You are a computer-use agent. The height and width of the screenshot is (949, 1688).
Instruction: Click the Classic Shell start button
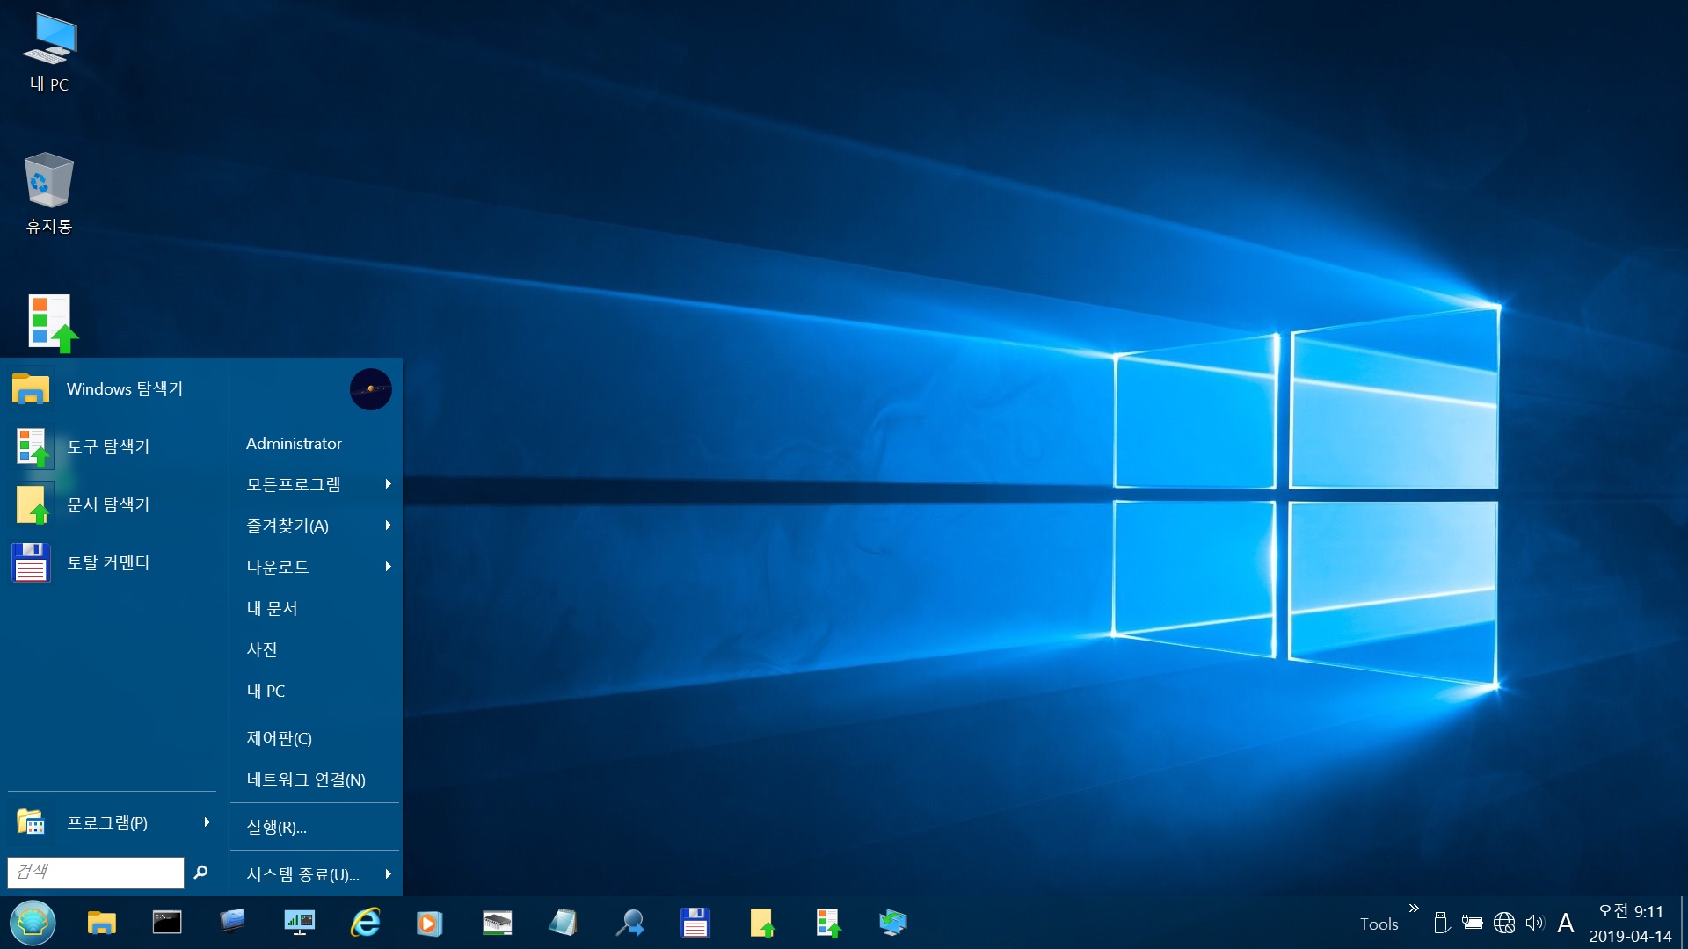[33, 923]
